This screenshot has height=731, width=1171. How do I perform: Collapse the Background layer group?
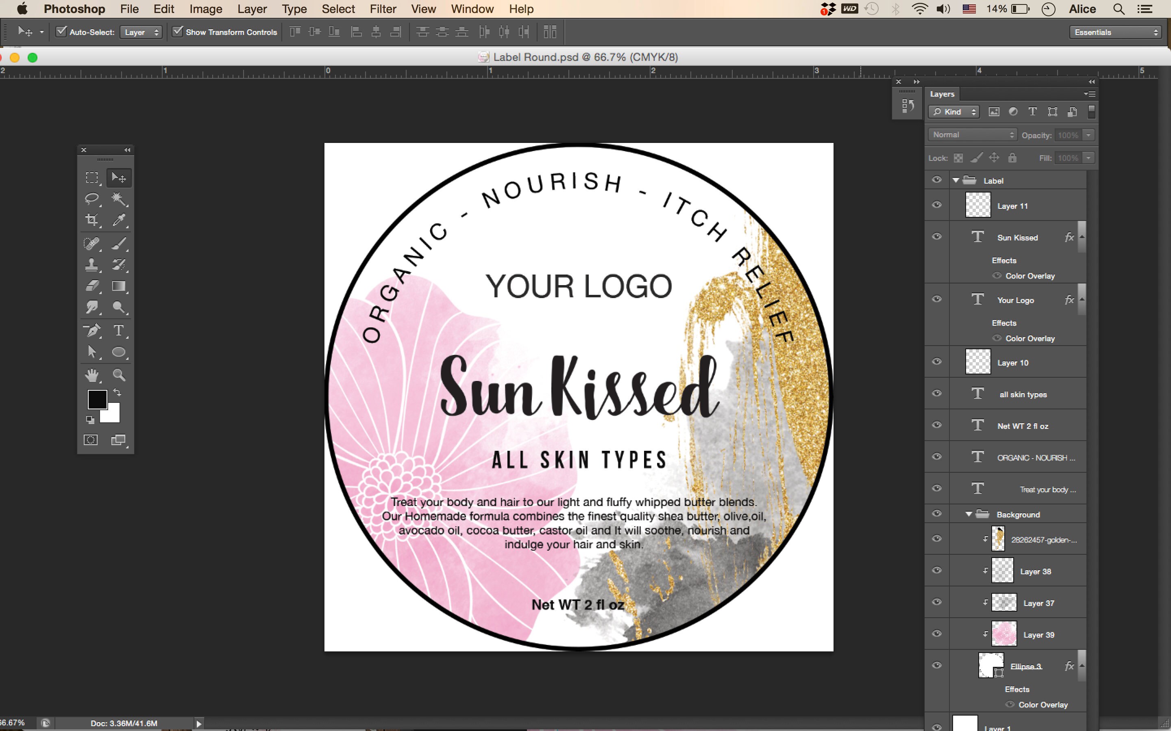[969, 515]
